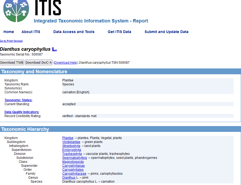Click 'Dianthus caryophyllus TSN 506587' text beside Download Help

(104, 63)
